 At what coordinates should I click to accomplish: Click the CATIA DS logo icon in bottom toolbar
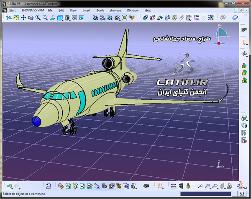242,186
